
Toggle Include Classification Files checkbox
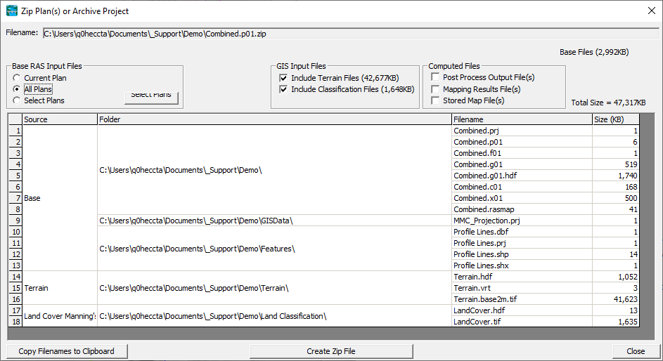[x=283, y=89]
